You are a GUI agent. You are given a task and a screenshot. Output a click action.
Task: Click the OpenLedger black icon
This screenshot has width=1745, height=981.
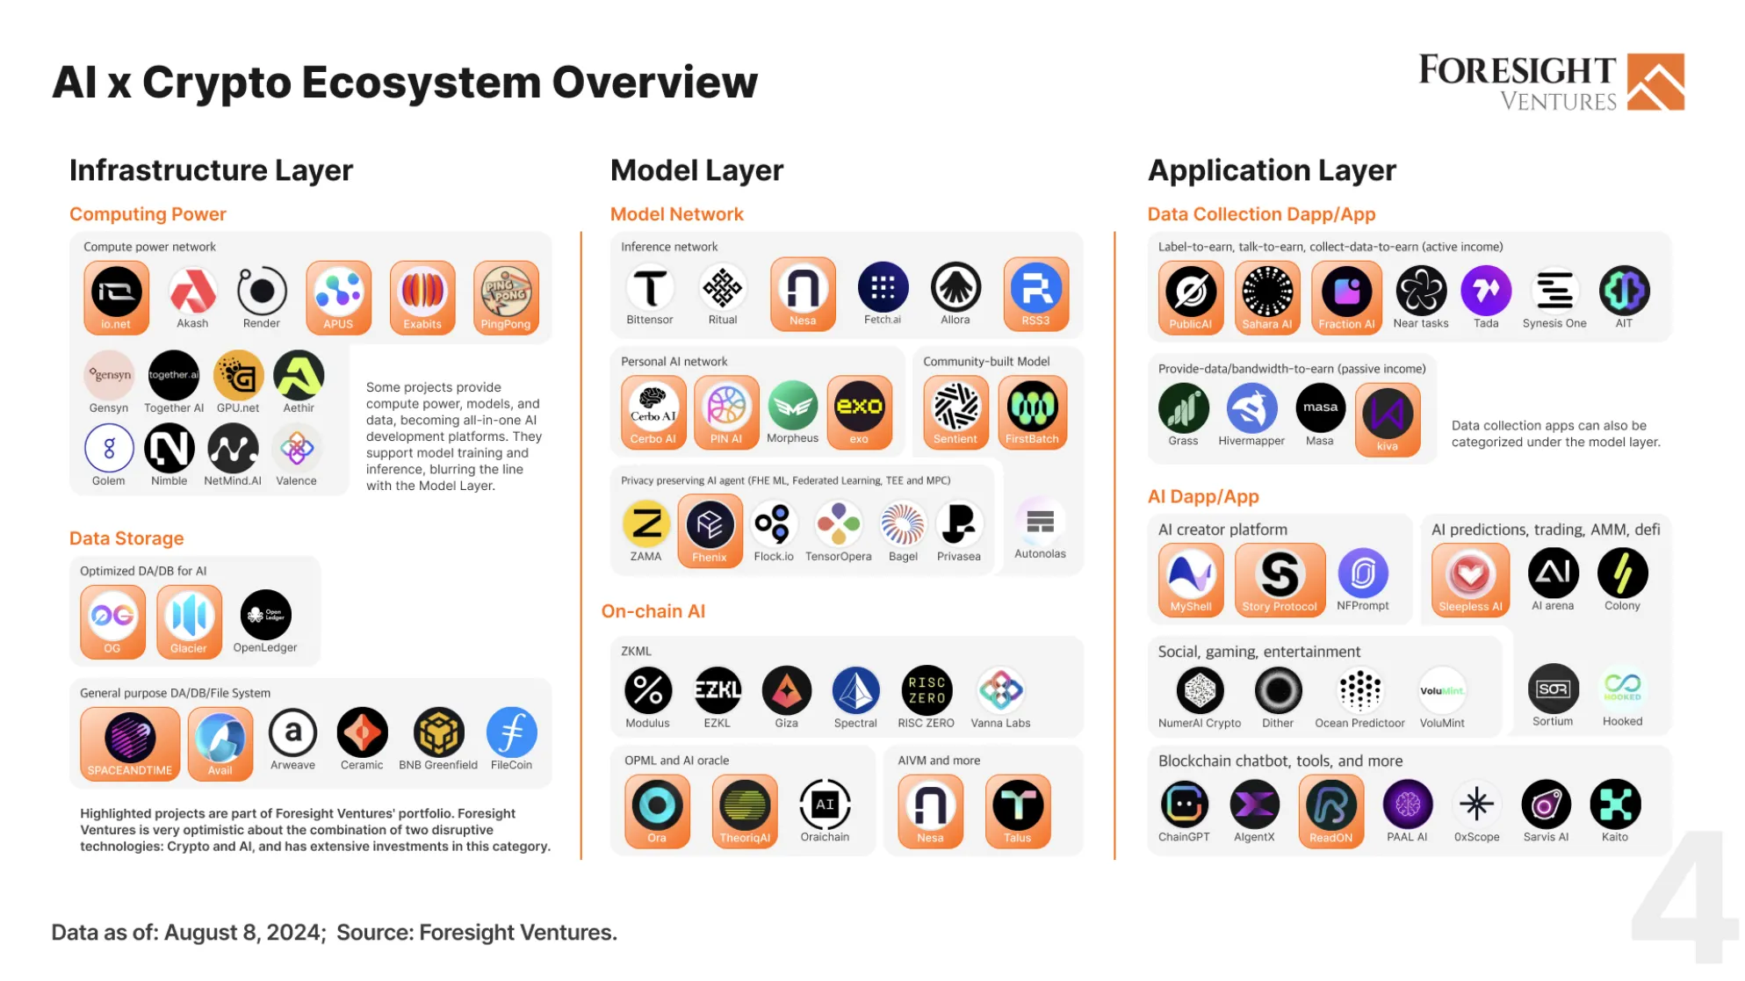(x=265, y=615)
